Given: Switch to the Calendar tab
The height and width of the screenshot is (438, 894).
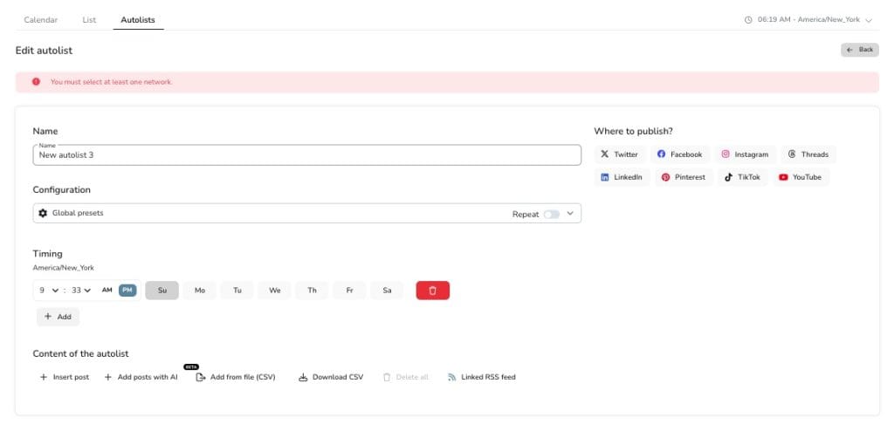Looking at the screenshot, I should 40,20.
